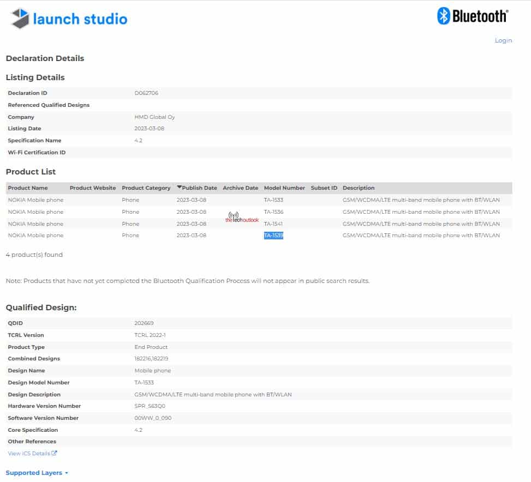Click the external-link icon beside View ICS Details
The width and height of the screenshot is (531, 482).
54,453
